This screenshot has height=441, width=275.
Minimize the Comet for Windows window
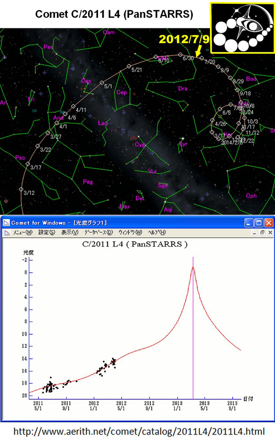pyautogui.click(x=249, y=223)
